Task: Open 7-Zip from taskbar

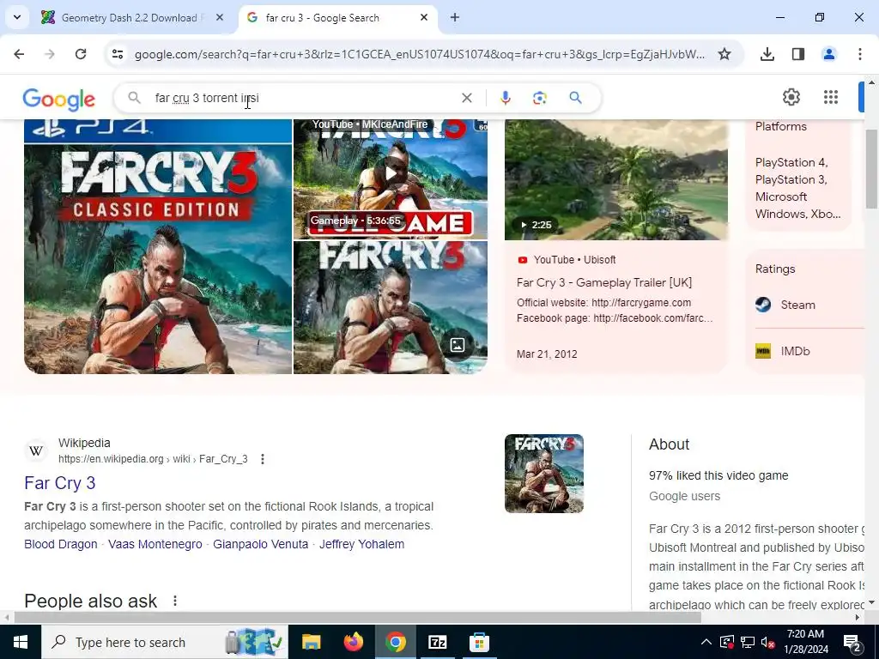Action: click(x=437, y=642)
